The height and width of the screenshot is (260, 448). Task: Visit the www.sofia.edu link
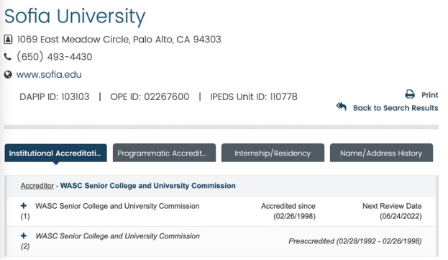pyautogui.click(x=49, y=75)
